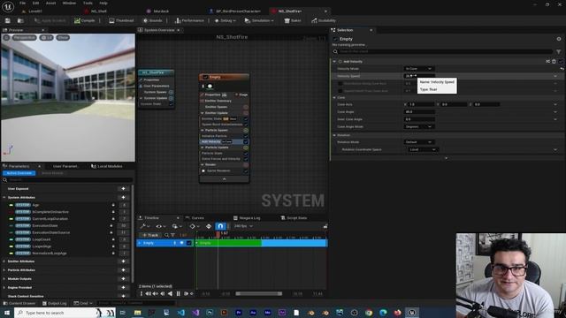Viewport: 566px width, 318px height.
Task: Open the Debug dropdown in the toolbar
Action: (226, 20)
